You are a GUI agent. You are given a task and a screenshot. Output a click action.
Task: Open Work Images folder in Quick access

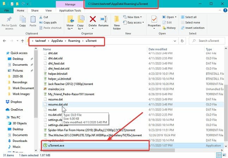coord(19,94)
